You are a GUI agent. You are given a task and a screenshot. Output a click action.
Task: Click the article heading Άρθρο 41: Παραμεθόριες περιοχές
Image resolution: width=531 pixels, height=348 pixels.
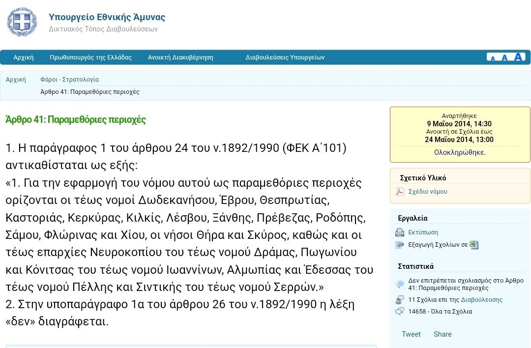click(x=76, y=119)
